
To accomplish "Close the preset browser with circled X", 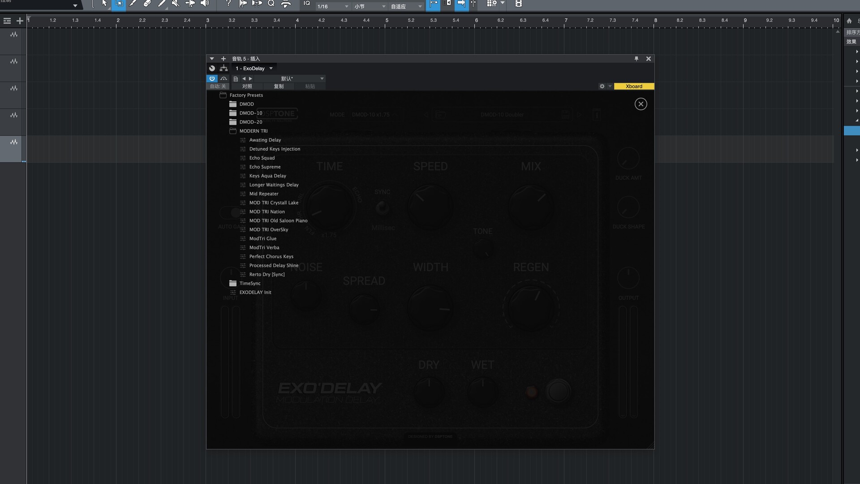I will (641, 104).
